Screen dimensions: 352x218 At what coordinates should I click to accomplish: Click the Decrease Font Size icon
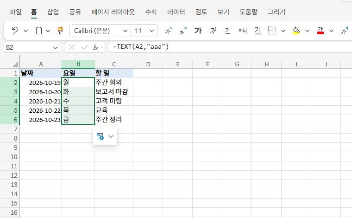[x=183, y=31]
